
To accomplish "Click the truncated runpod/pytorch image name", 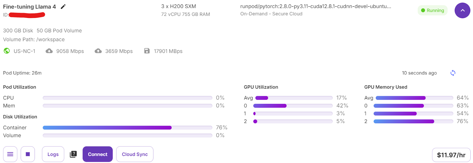I will click(316, 6).
